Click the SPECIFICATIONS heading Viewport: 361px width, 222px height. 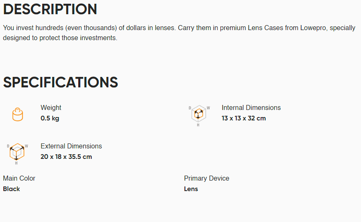(x=60, y=82)
